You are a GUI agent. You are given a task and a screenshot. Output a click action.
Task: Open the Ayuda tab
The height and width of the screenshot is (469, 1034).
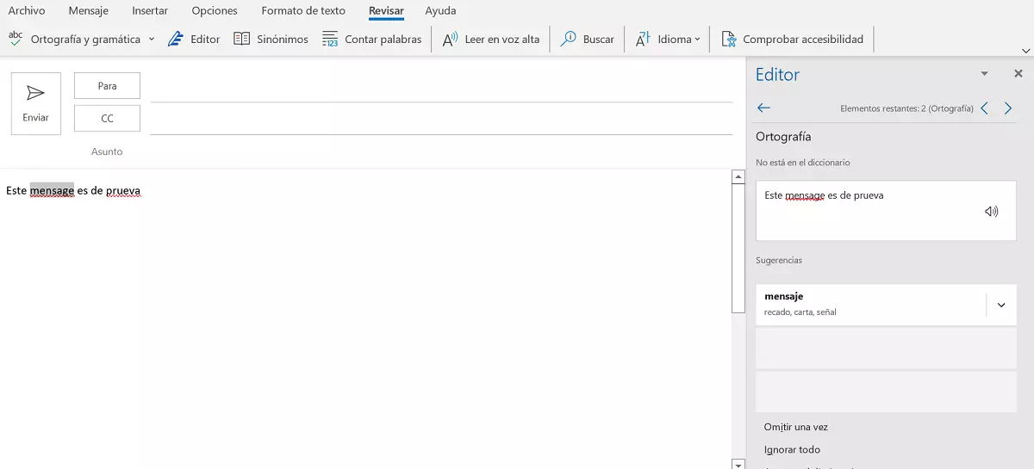[440, 11]
